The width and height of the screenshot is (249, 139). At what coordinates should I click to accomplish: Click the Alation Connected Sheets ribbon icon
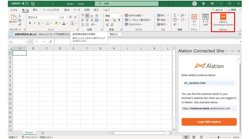[x=223, y=17]
